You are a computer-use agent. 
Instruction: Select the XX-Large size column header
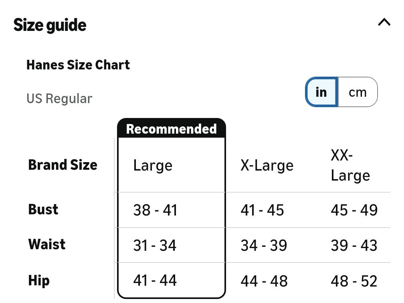pyautogui.click(x=350, y=165)
